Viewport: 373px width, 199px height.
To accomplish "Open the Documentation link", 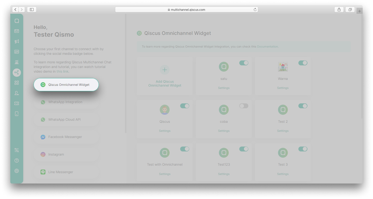I will click(267, 47).
